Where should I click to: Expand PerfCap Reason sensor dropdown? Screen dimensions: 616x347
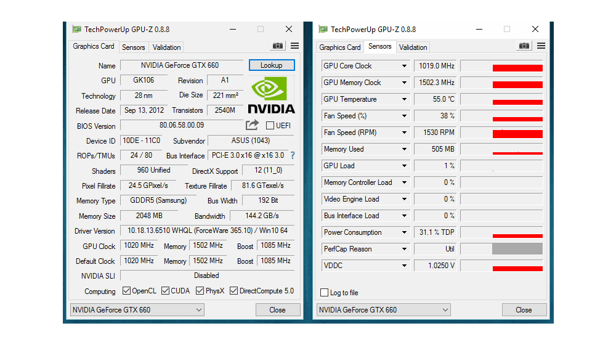click(404, 249)
